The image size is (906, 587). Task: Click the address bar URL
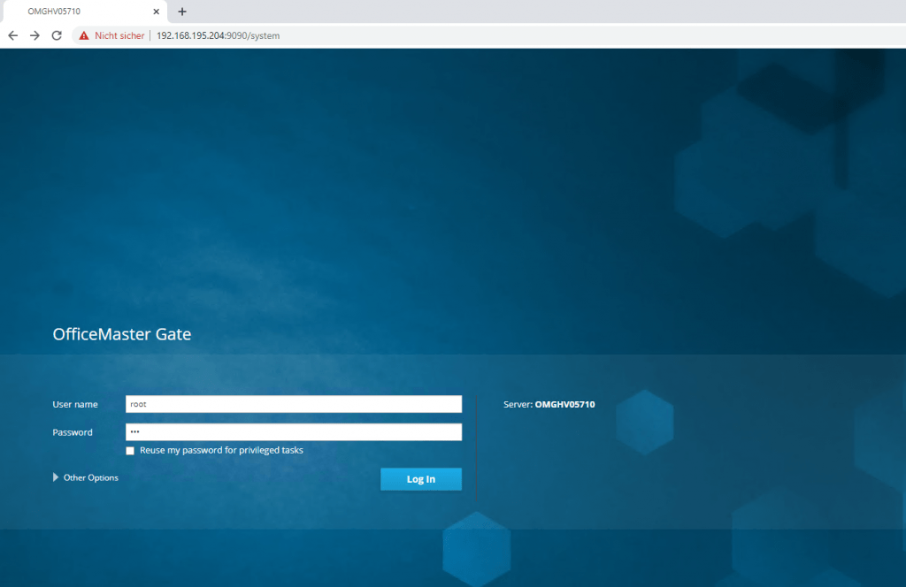[x=218, y=35]
